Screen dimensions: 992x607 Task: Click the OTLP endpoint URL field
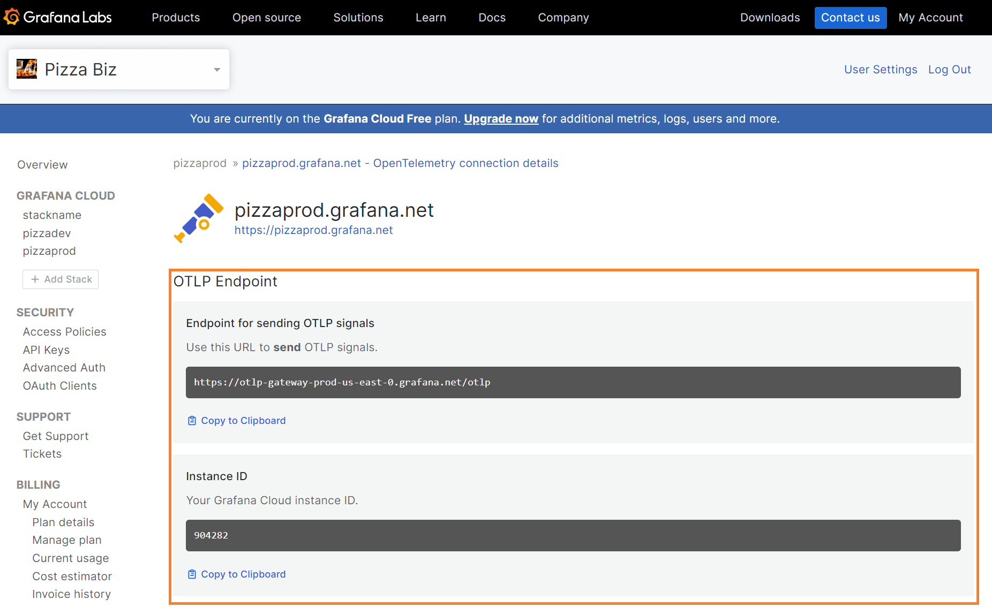tap(573, 382)
